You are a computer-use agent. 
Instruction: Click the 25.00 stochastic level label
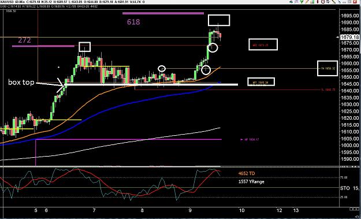344,197
